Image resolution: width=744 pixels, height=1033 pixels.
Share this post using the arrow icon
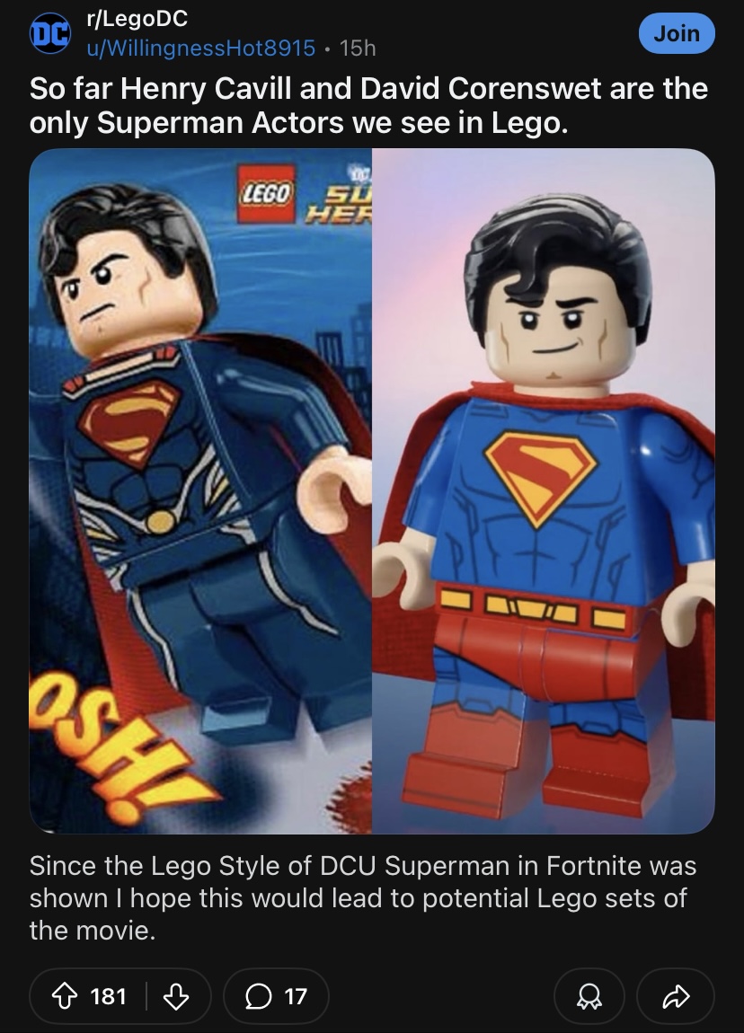click(x=676, y=996)
